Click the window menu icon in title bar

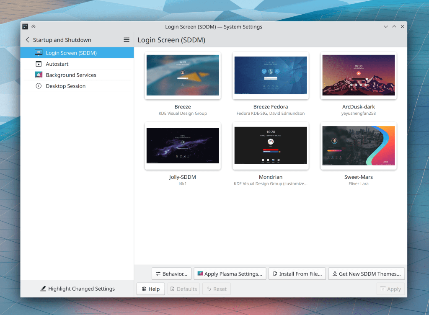[25, 27]
